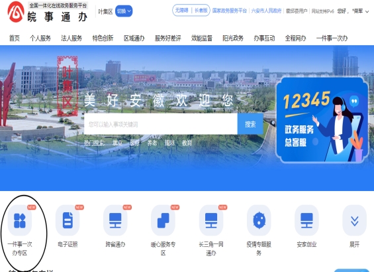Click the 皖事通办 red logo

tap(16, 12)
